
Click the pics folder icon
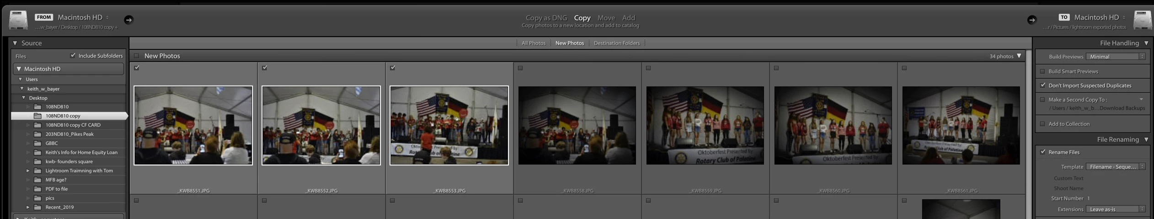(x=38, y=198)
